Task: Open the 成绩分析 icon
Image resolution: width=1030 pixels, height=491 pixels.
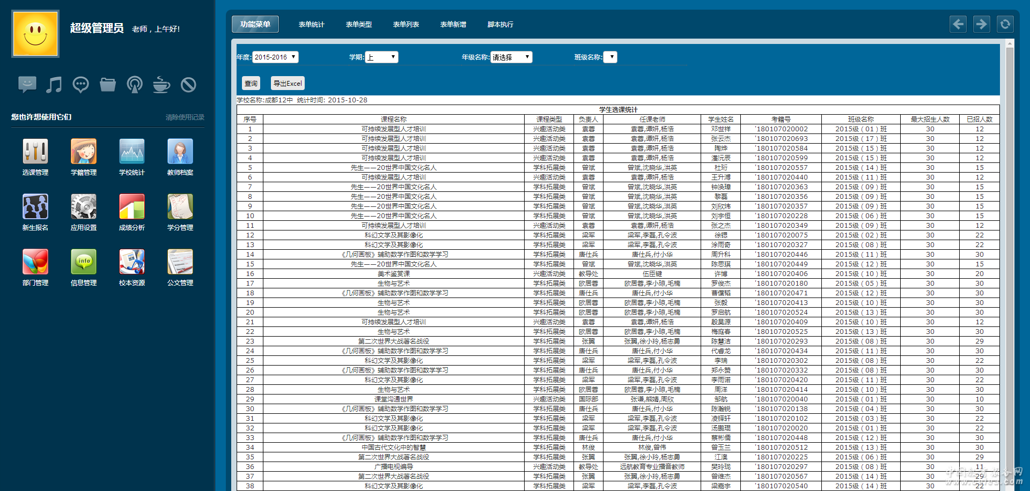Action: [132, 207]
